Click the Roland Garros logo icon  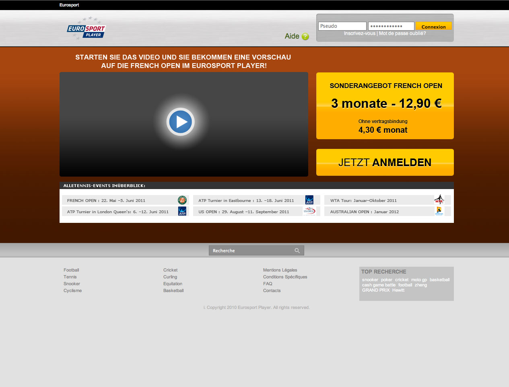click(x=182, y=200)
